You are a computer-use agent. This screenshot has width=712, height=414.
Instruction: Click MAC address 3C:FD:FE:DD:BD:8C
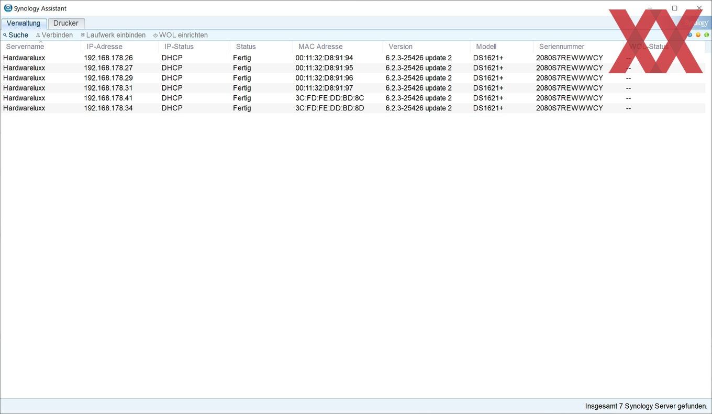330,98
